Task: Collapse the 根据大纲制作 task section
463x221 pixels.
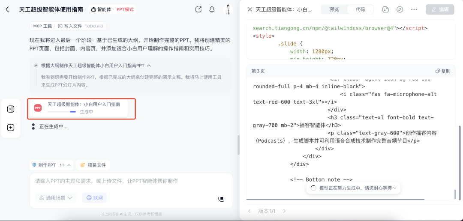Action: click(149, 66)
